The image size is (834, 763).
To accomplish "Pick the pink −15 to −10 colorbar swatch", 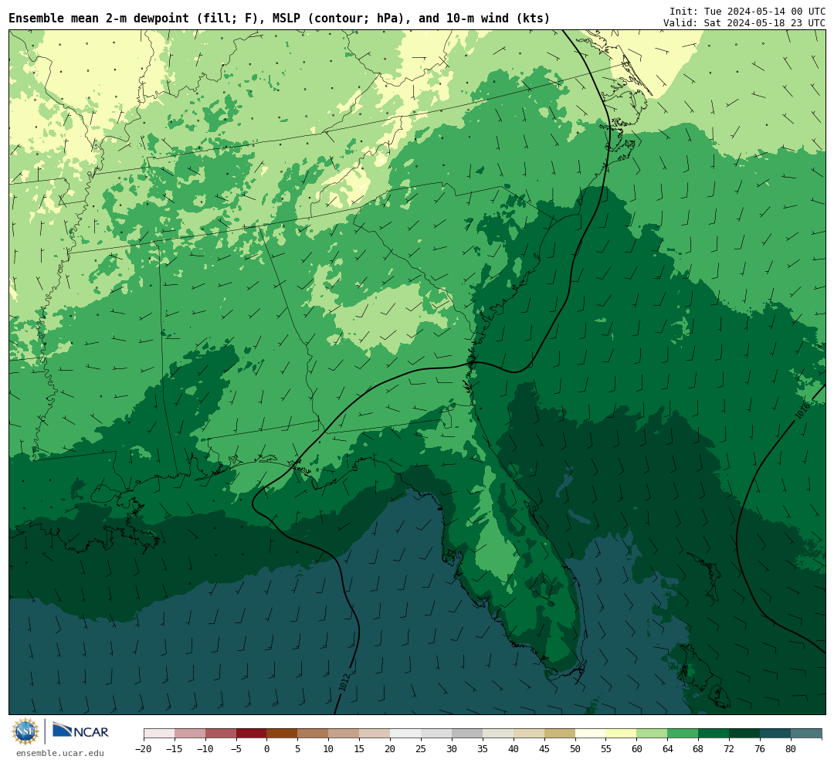I will tap(190, 734).
